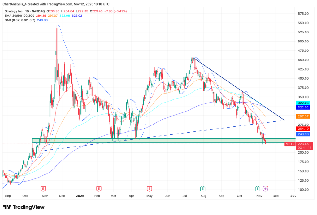Screen dimensions: 317x215
Task: Click the green horizontal support zone rectangle
Action: pos(155,140)
